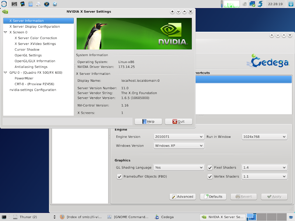Collapse the X Screen 0 tree node
The width and height of the screenshot is (295, 221).
tap(5, 32)
